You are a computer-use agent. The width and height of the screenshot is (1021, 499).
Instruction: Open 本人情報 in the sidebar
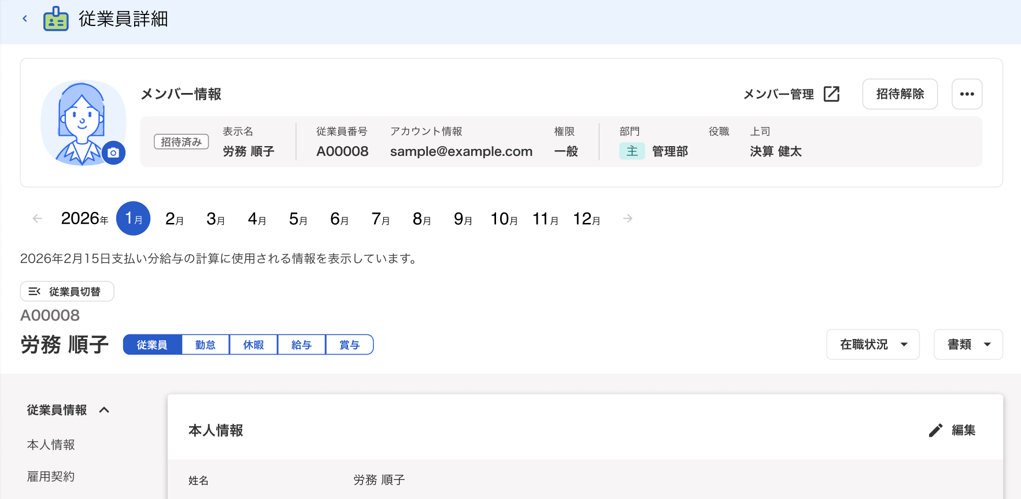click(x=51, y=445)
